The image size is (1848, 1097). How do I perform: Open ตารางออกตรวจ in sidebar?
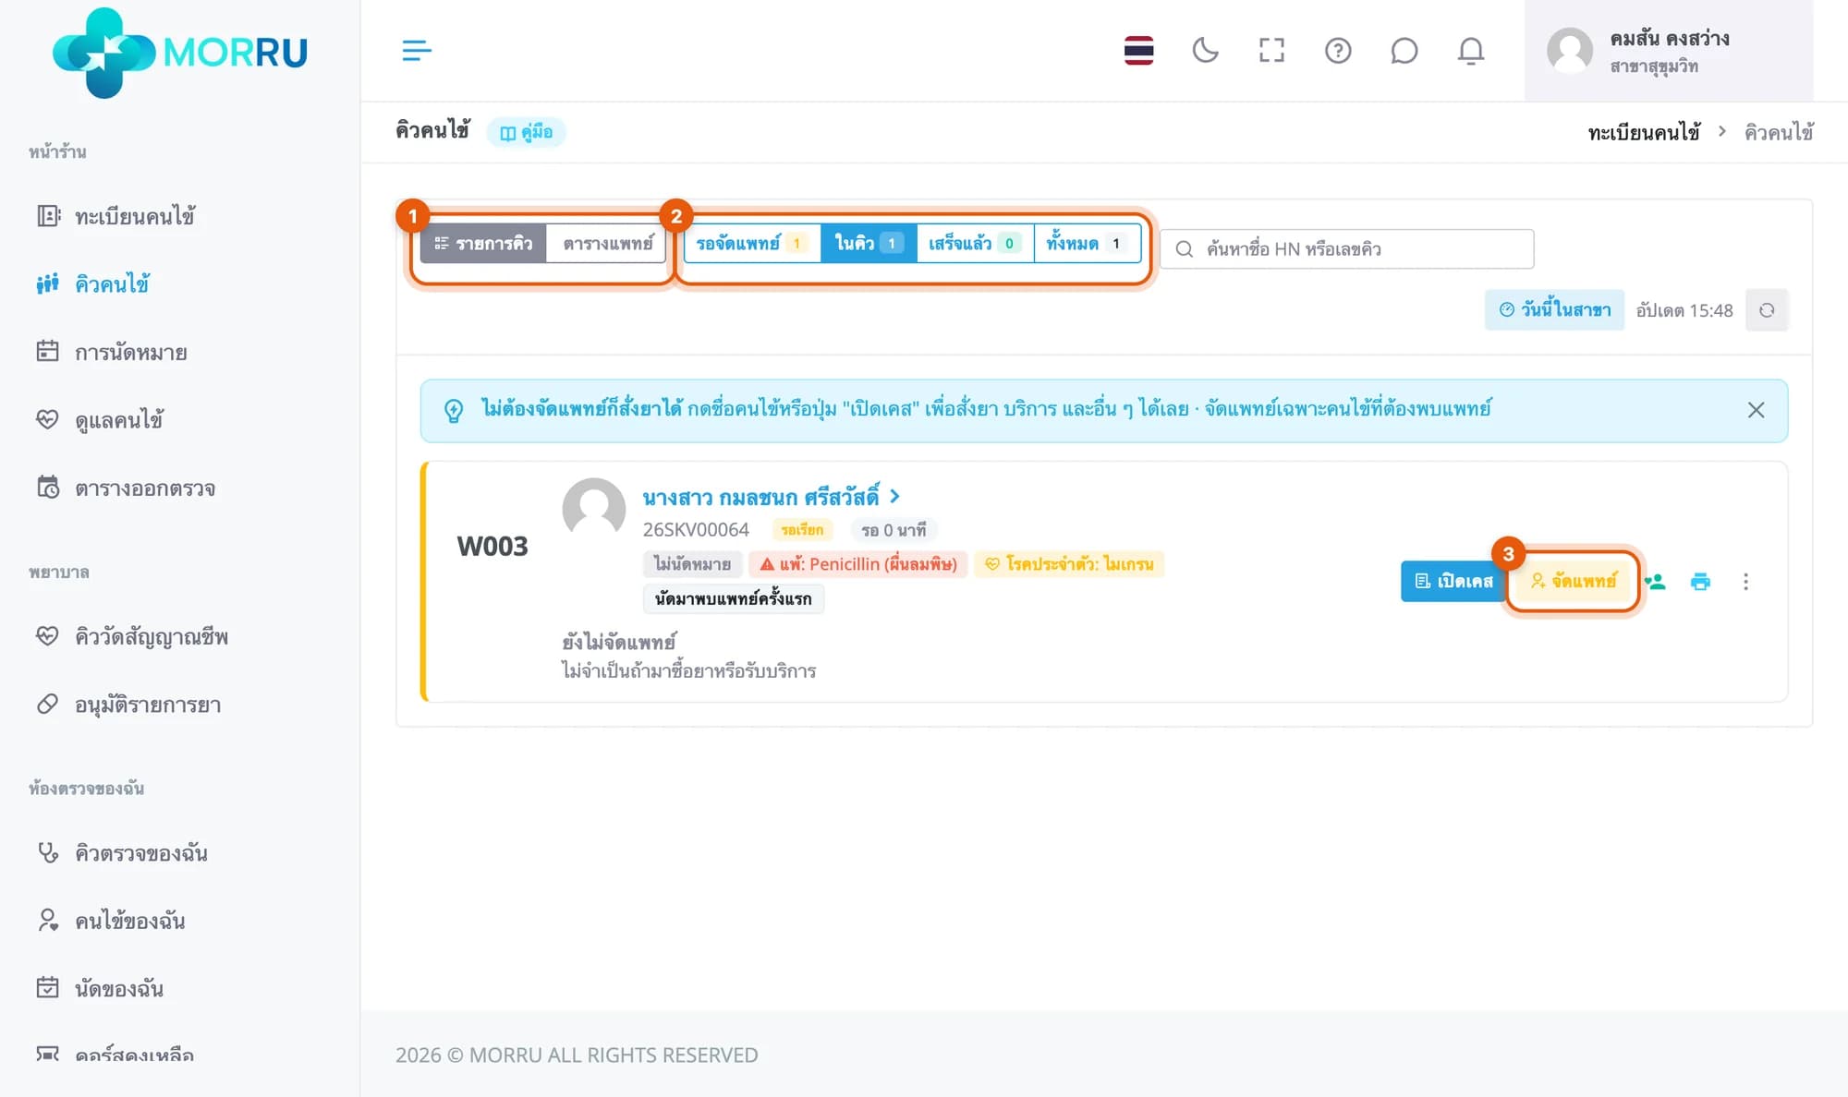(x=144, y=488)
